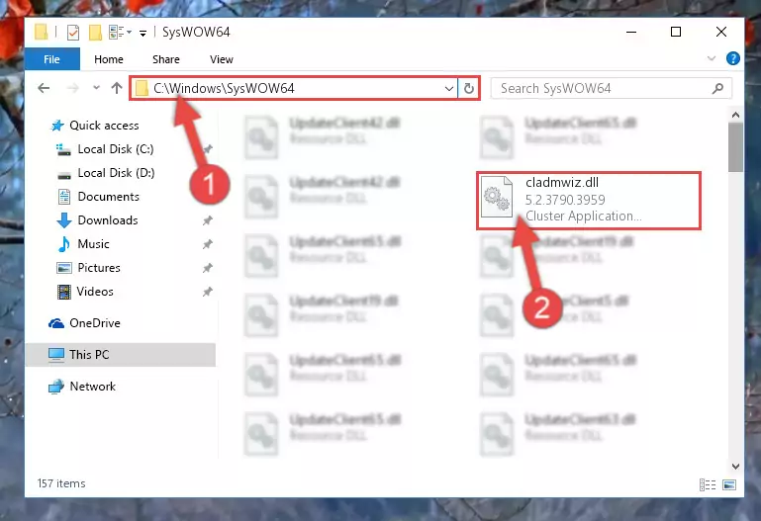The width and height of the screenshot is (761, 521).
Task: Switch to large icons view layout
Action: [729, 484]
